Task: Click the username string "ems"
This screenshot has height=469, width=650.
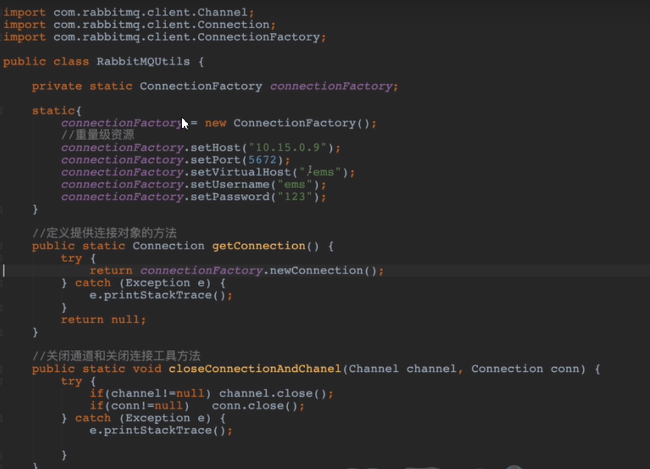Action: (294, 185)
